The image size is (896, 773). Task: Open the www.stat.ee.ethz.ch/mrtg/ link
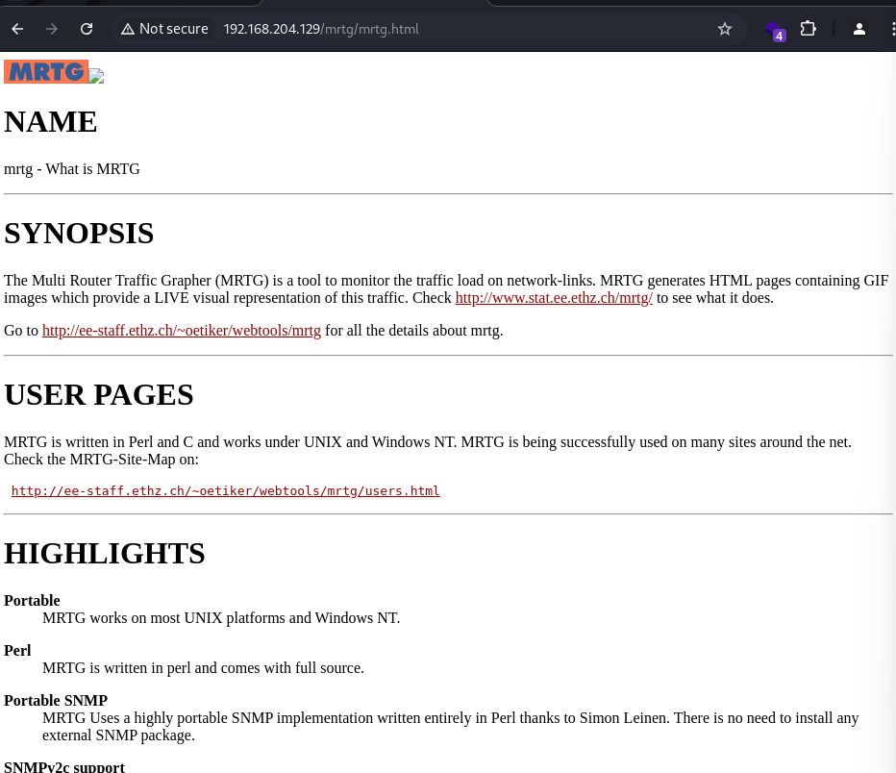[554, 298]
